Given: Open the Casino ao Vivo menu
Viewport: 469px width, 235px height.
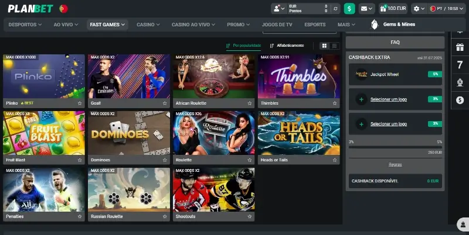Looking at the screenshot, I should [195, 25].
